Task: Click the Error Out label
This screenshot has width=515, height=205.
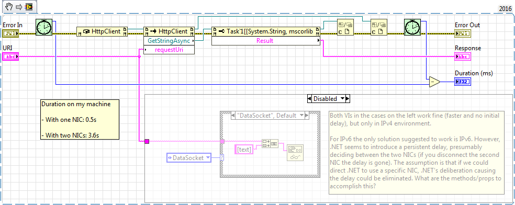Action: pyautogui.click(x=467, y=25)
